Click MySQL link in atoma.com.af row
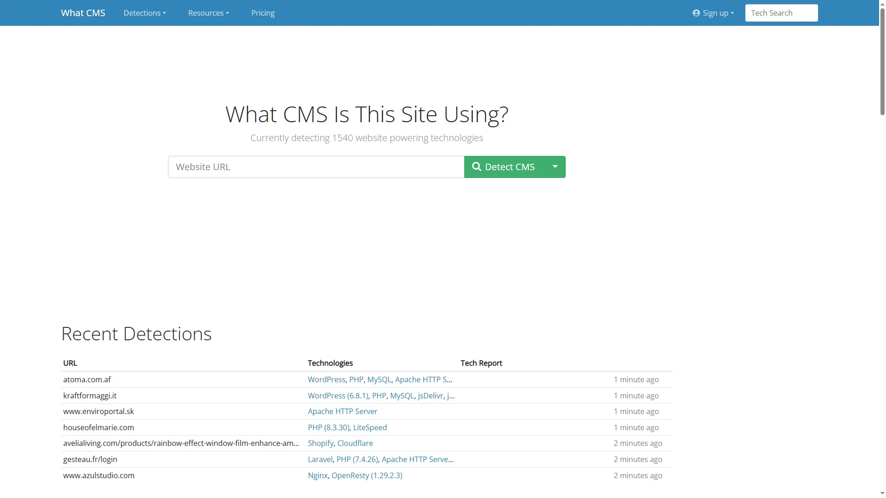The height and width of the screenshot is (498, 886). pos(379,379)
